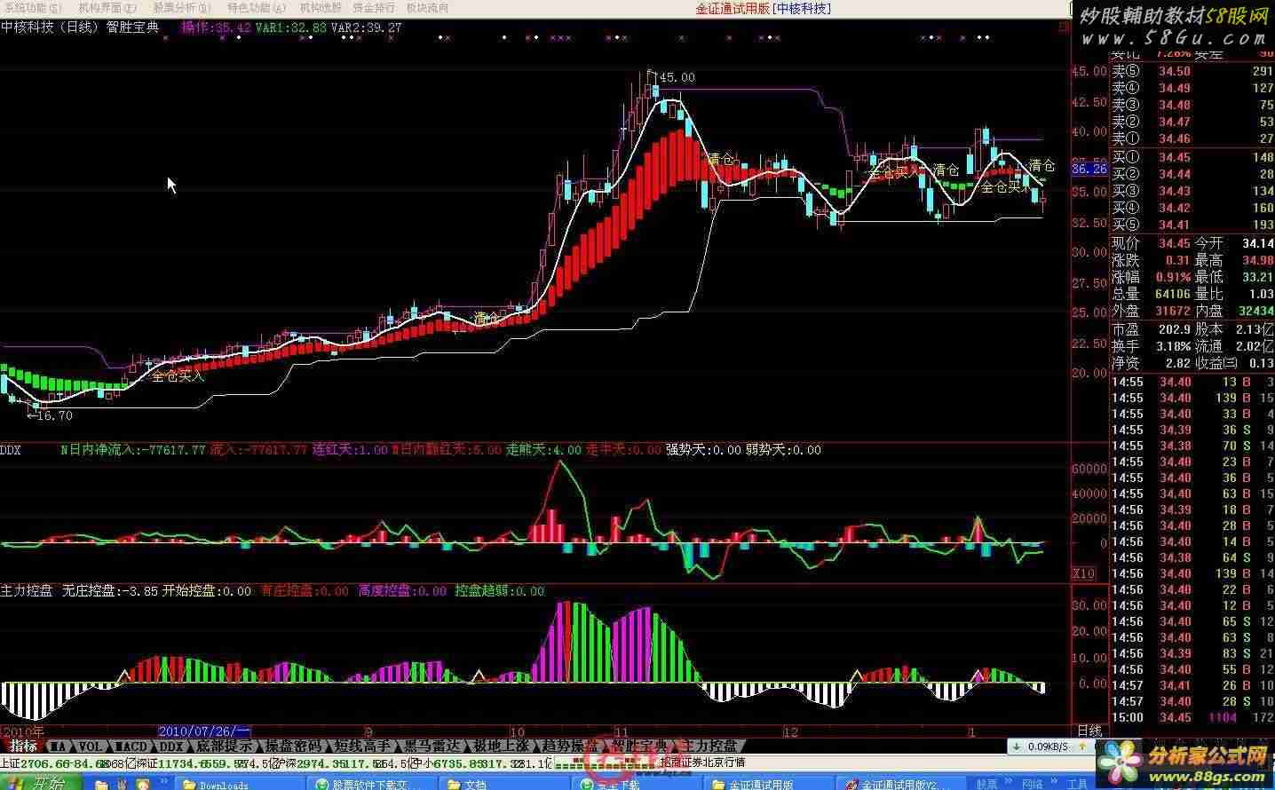Click the 日线 period label below the chart
Viewport: 1275px width, 790px height.
(x=1089, y=731)
